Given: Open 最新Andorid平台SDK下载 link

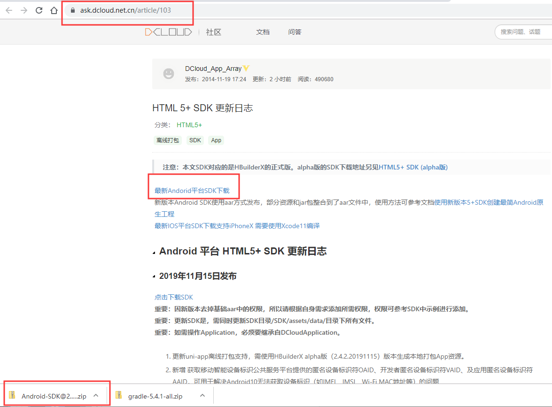Looking at the screenshot, I should tap(192, 191).
